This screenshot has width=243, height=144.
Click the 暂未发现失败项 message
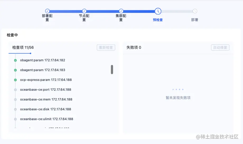(178, 98)
